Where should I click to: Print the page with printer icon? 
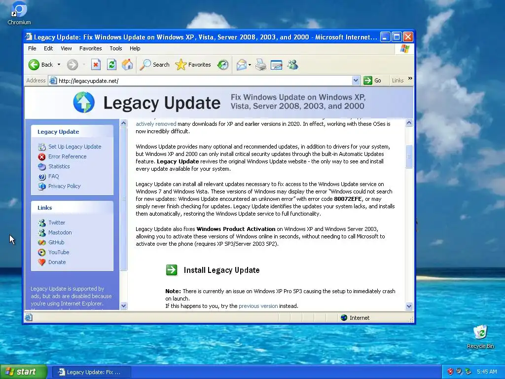(x=260, y=65)
